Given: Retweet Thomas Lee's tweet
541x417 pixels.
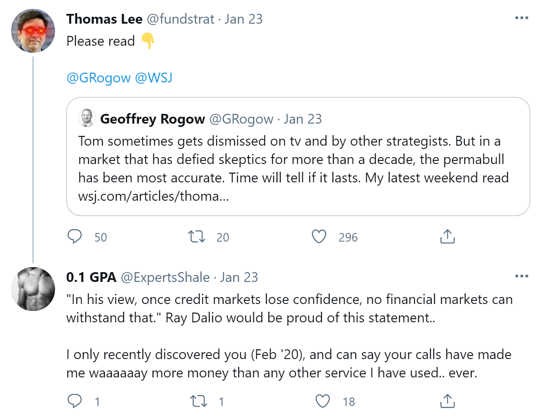Looking at the screenshot, I should coord(197,237).
